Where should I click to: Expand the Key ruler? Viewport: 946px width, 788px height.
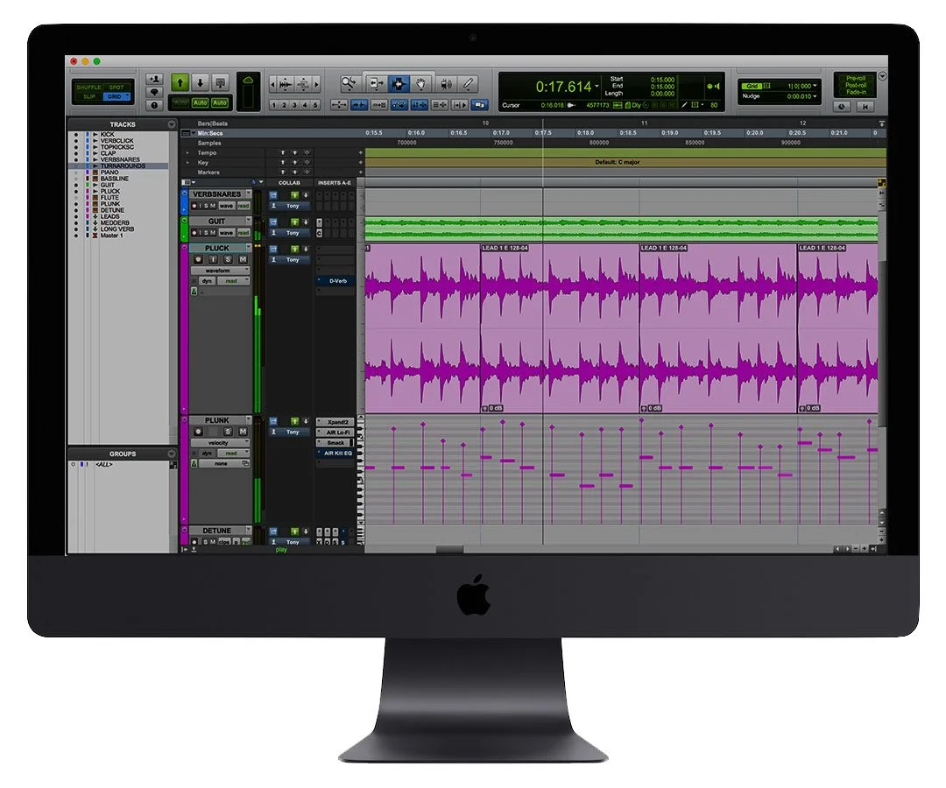[x=187, y=163]
